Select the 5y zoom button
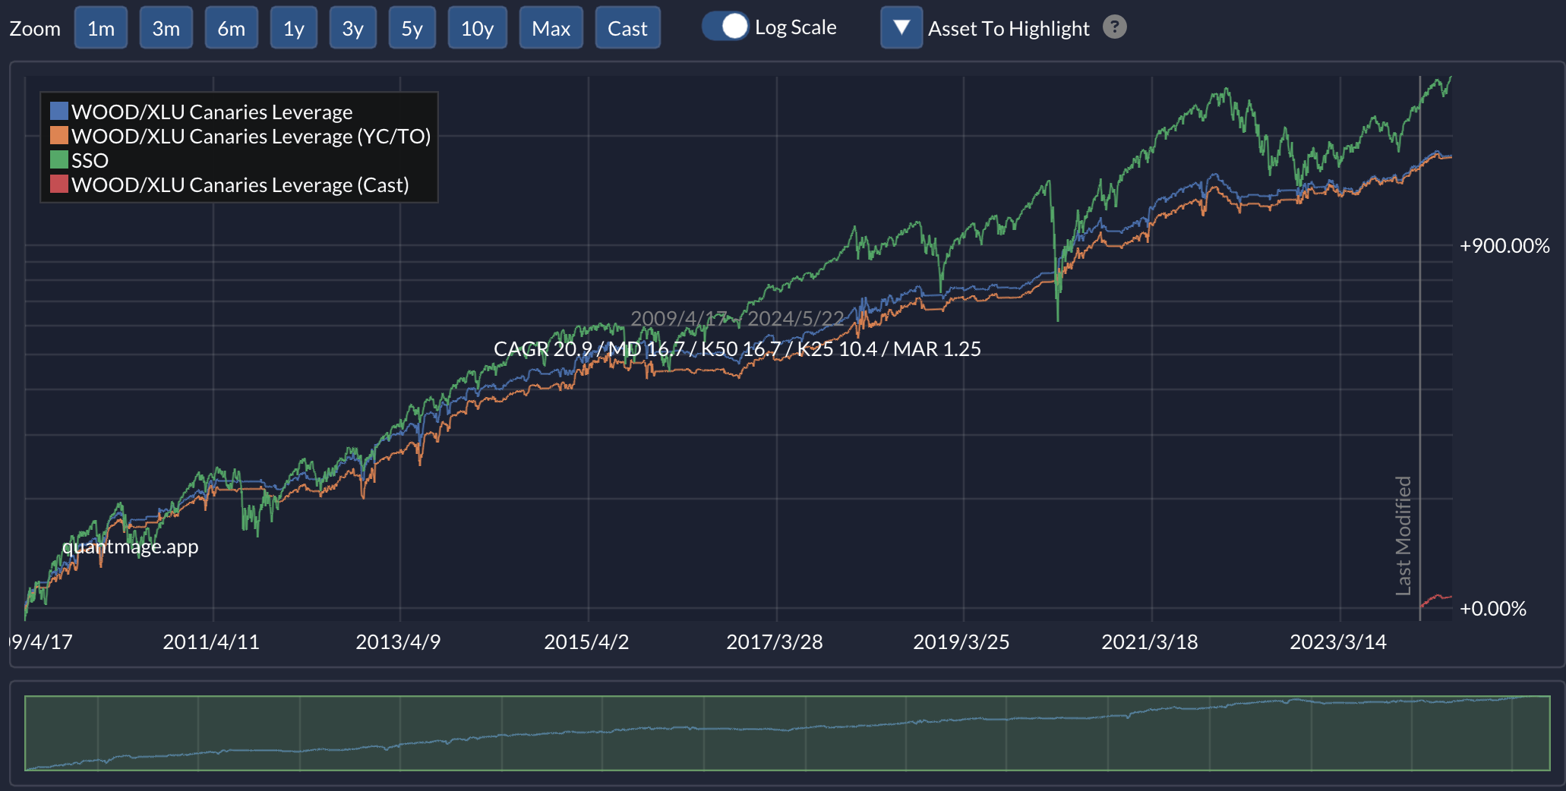1566x791 pixels. 412,27
